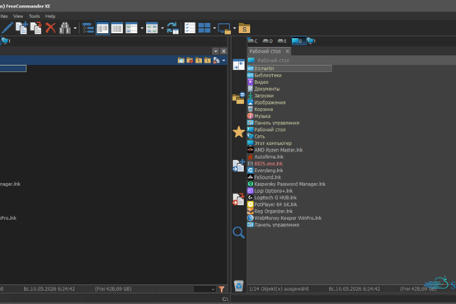
Task: Click the thumbnail grid view icon
Action: pos(152,28)
